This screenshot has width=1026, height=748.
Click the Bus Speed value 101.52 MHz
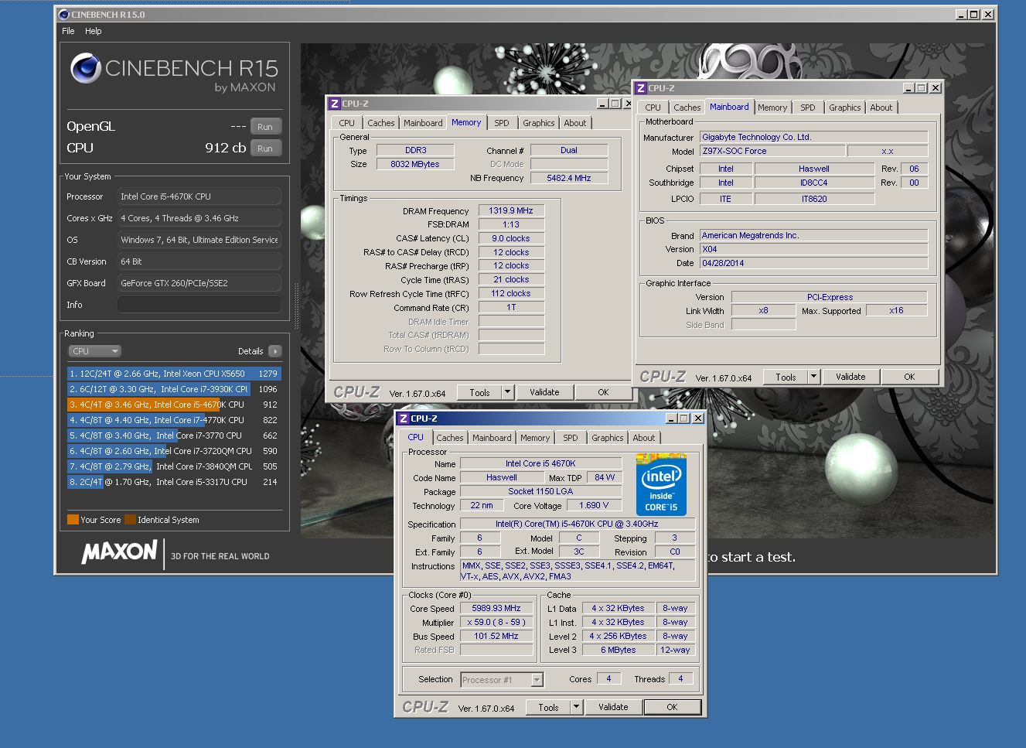(x=496, y=636)
